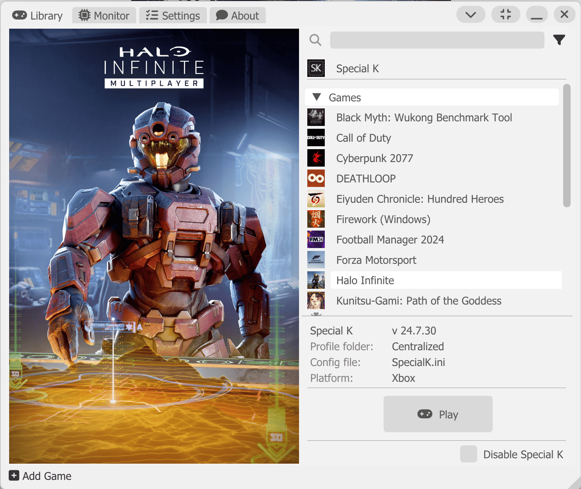Focus the game search field

point(437,40)
